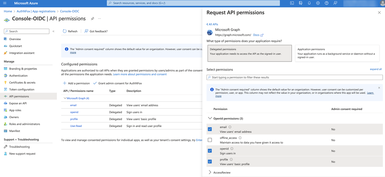Open Microsoft Graph Docs link
The width and height of the screenshot is (385, 177).
coord(258,35)
